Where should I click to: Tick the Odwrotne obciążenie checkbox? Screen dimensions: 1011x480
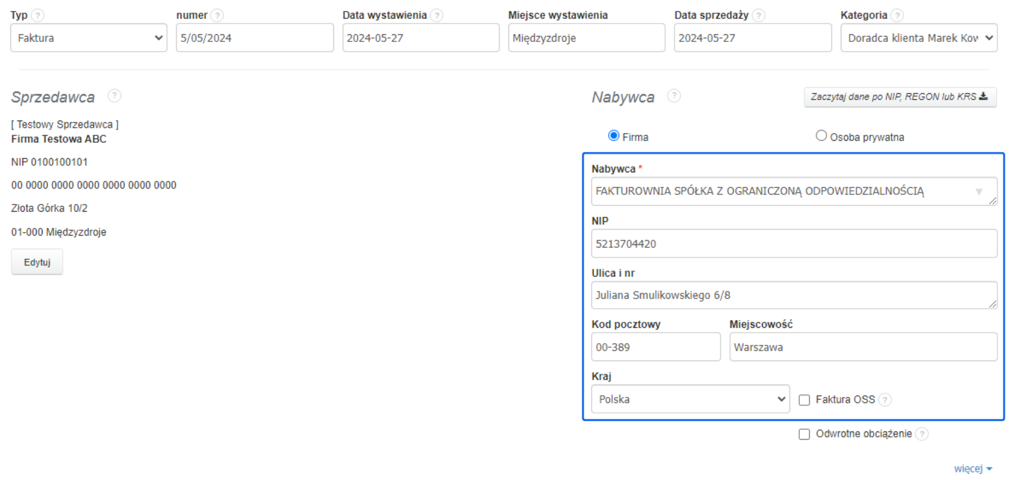click(804, 434)
